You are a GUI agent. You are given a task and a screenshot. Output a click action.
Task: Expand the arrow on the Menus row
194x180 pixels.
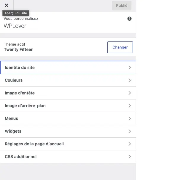point(130,118)
